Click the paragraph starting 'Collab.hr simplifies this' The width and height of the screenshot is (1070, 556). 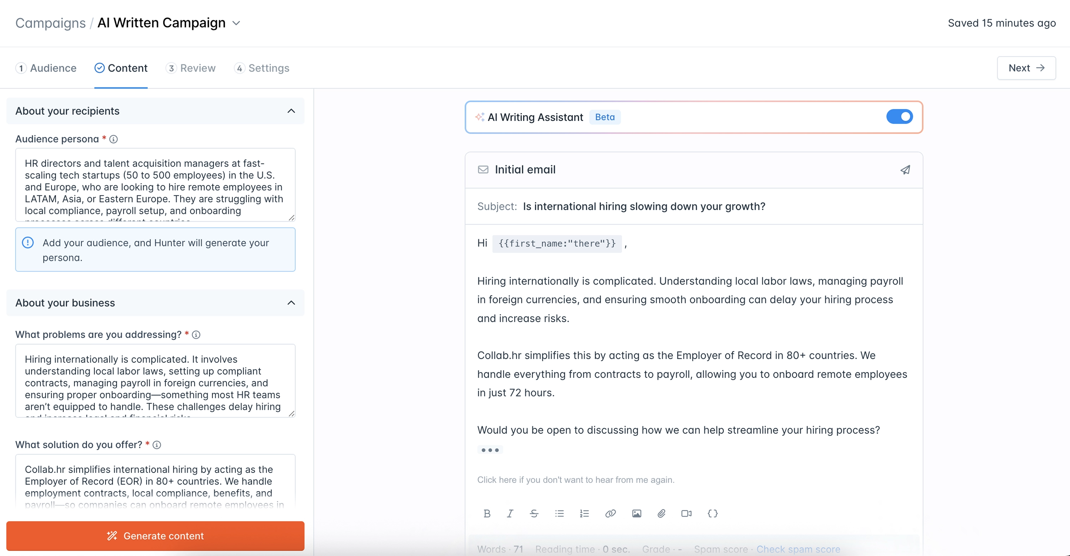tap(692, 374)
